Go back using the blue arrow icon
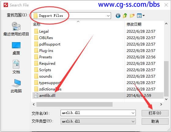Screen dimensions: 171x132 click(118, 16)
